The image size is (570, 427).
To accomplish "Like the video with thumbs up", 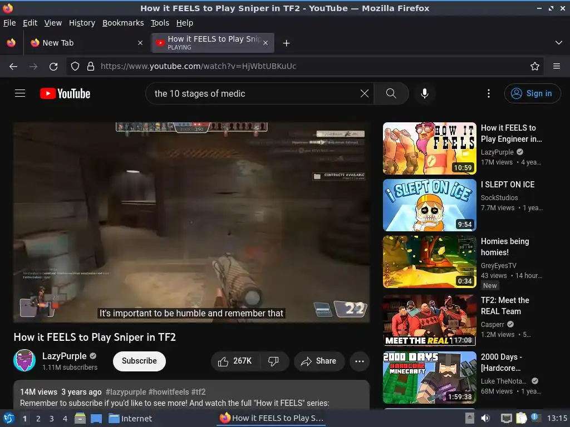I will coord(235,361).
